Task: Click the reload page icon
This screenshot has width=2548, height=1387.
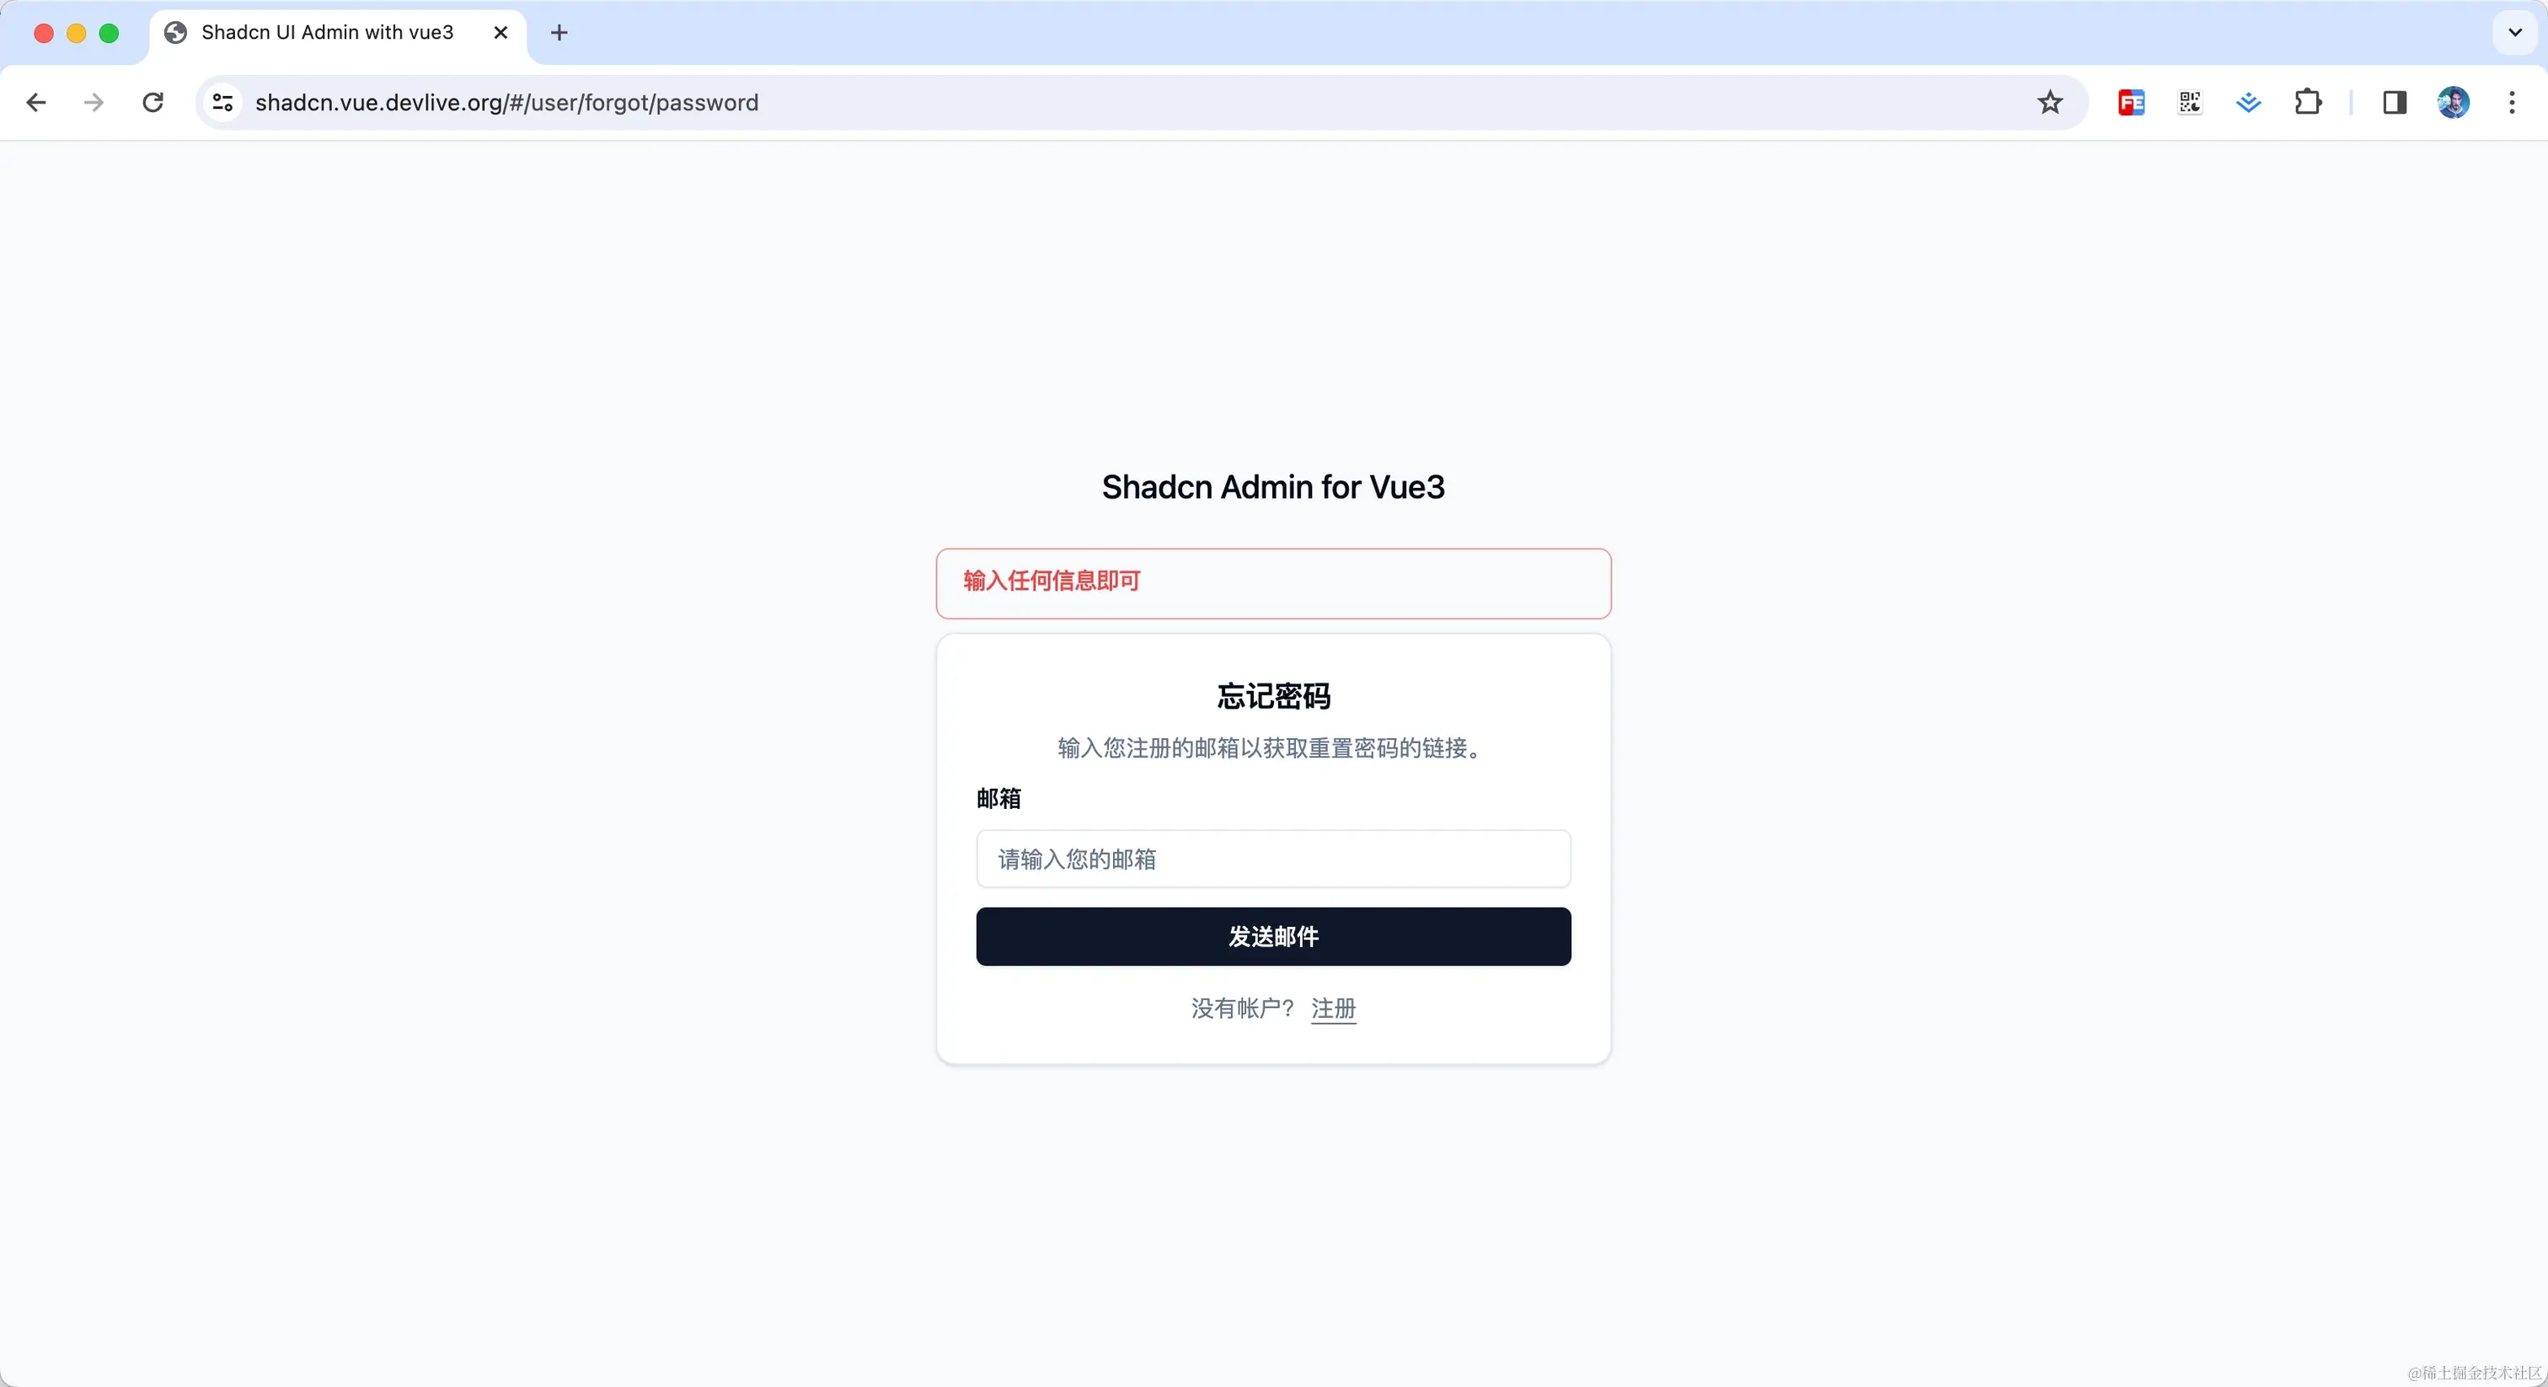Action: point(153,102)
